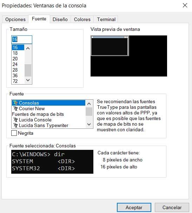Image resolution: width=192 pixels, height=213 pixels.
Task: Click the down arrow in font list
Action: coord(89,124)
